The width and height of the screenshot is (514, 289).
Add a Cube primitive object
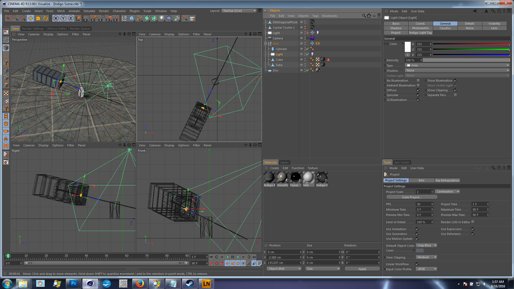point(132,18)
